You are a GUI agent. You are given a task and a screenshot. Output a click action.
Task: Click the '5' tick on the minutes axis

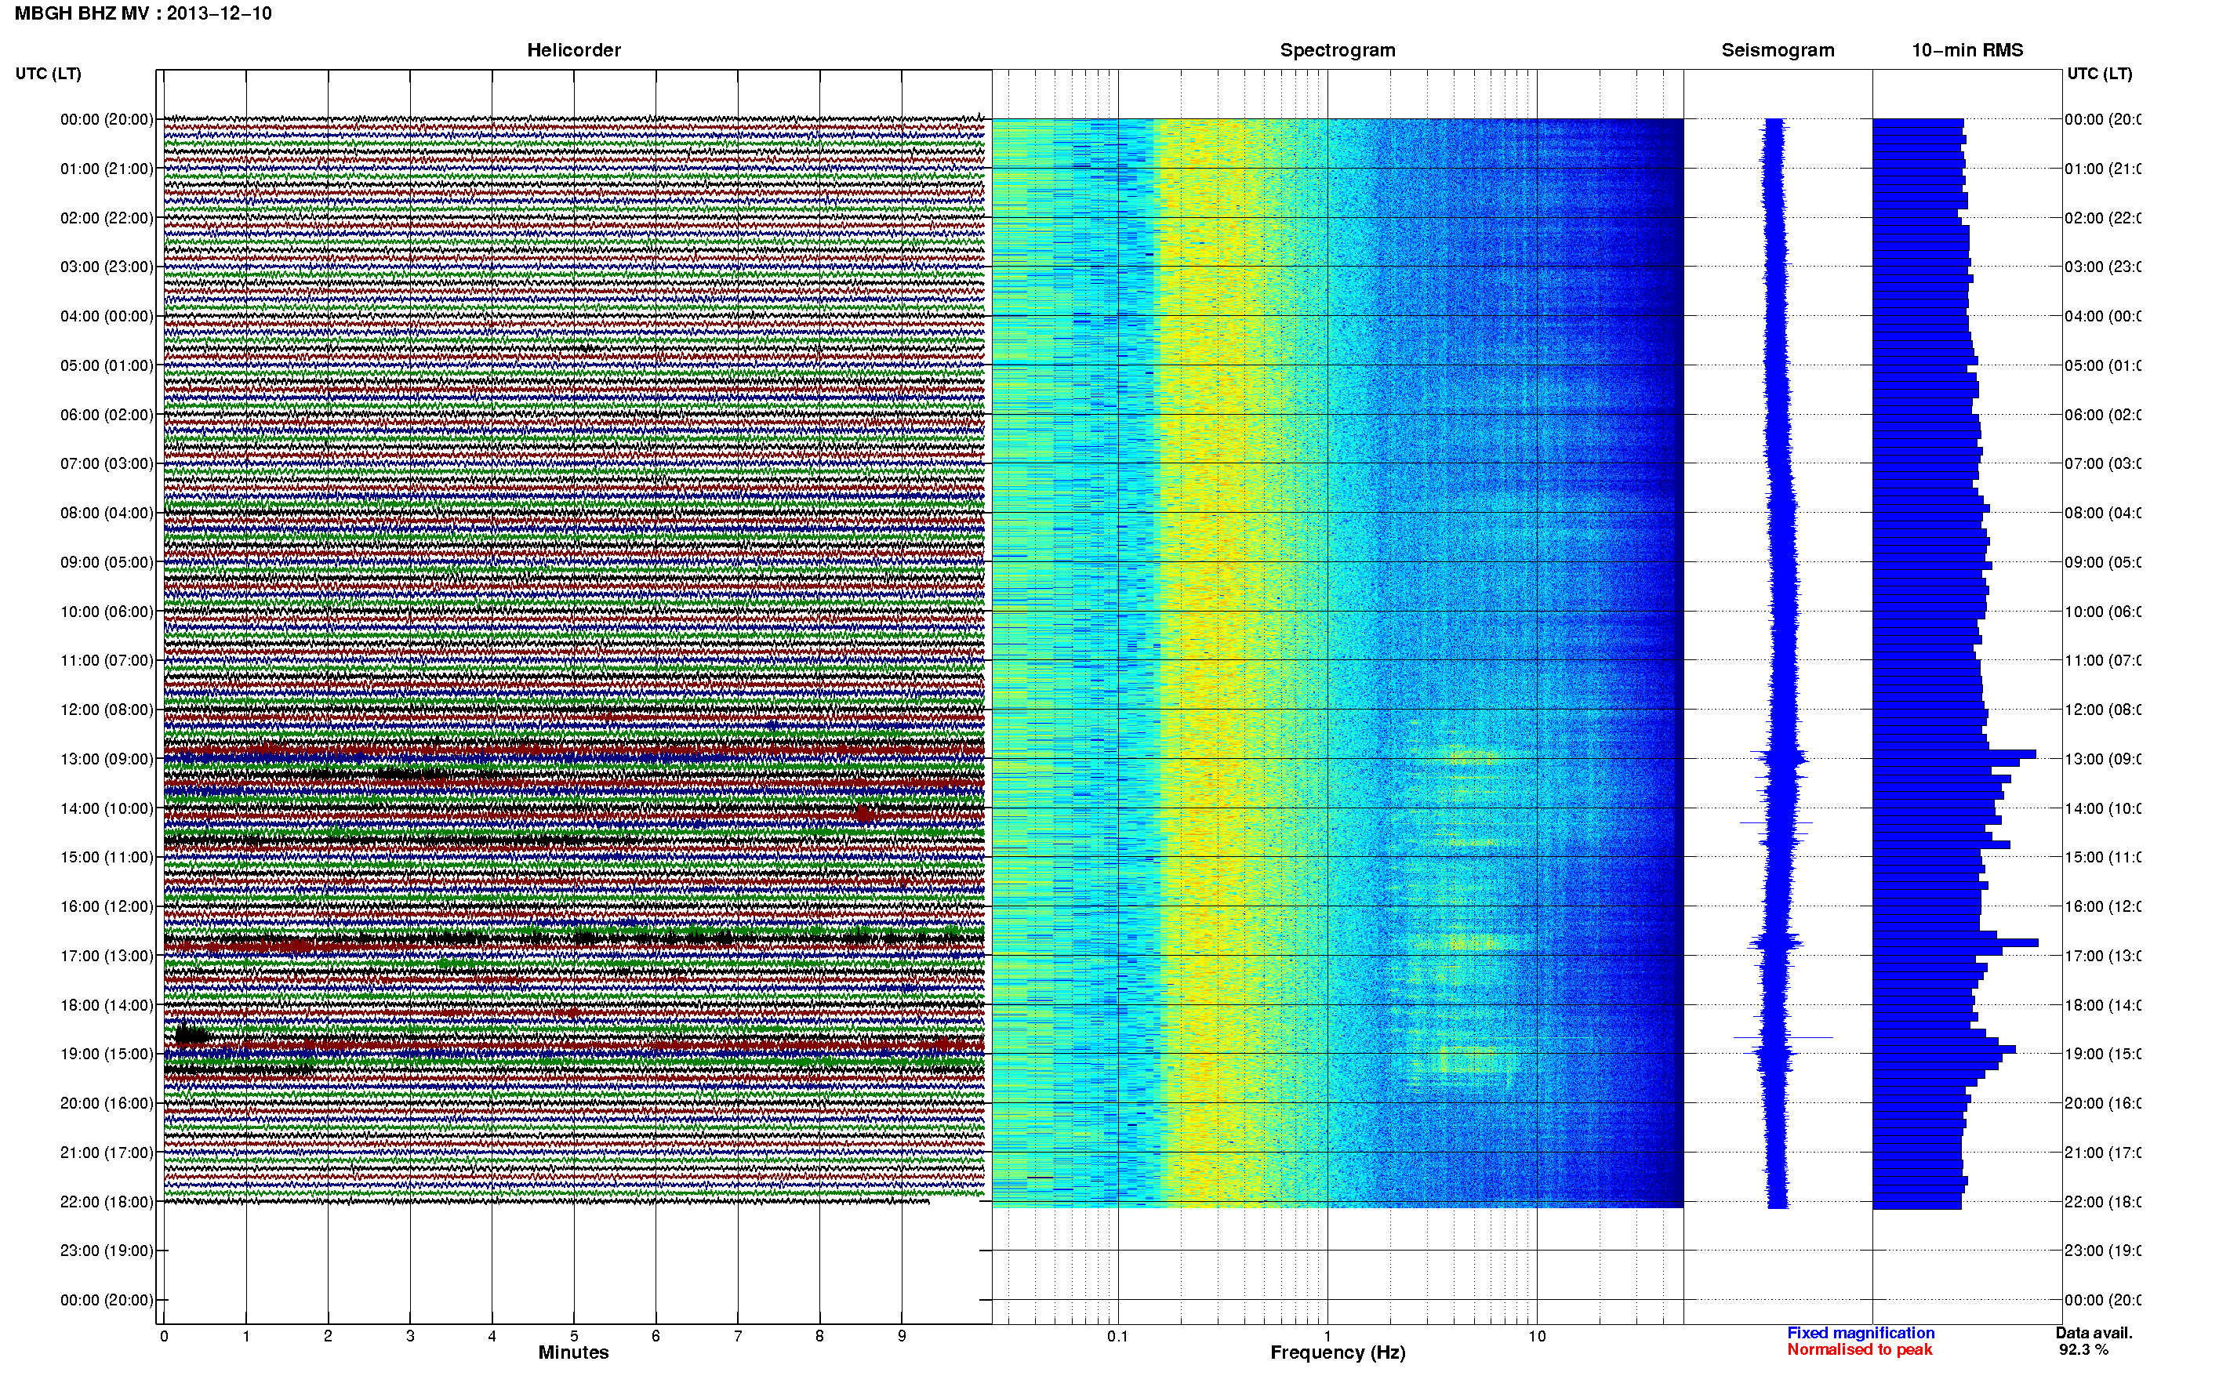573,1336
